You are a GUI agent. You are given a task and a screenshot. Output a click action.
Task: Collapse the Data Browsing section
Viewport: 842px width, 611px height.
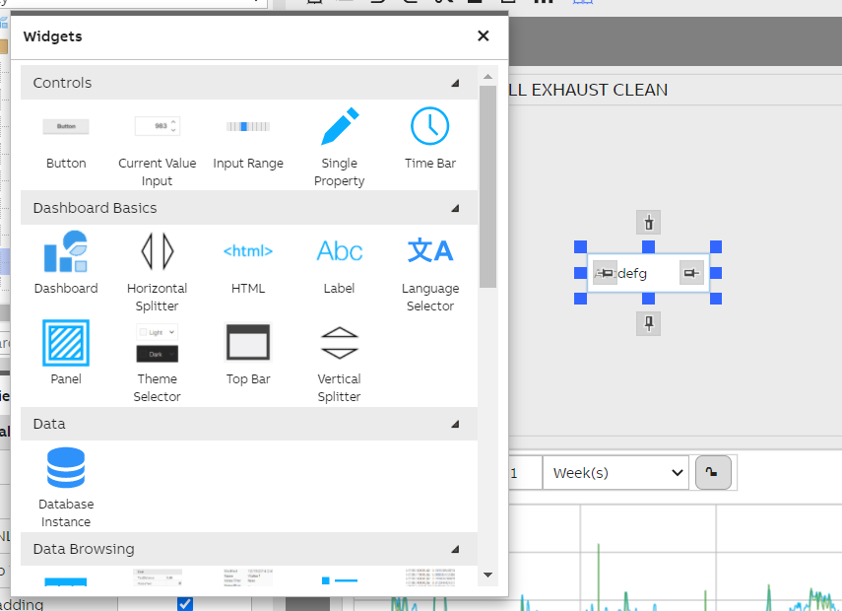tap(454, 549)
